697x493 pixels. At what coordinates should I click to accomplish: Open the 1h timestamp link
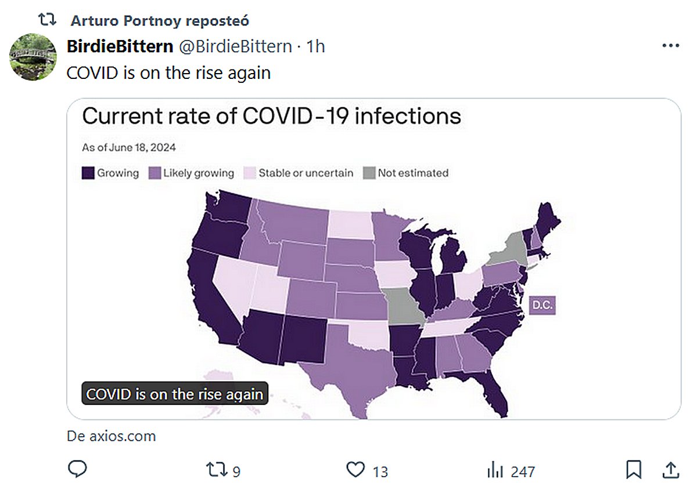tap(315, 46)
